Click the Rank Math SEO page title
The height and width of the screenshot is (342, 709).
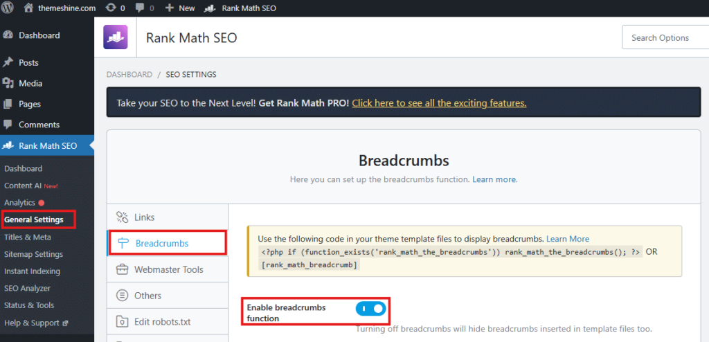tap(191, 38)
